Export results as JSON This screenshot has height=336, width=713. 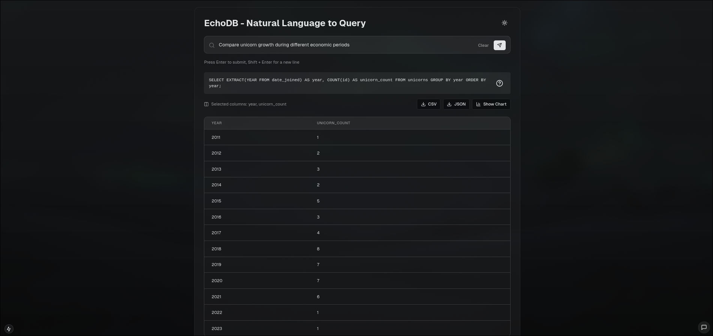pos(456,104)
